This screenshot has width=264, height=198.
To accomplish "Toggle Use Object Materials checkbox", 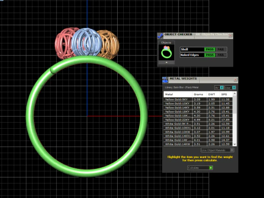I will click(x=232, y=150).
